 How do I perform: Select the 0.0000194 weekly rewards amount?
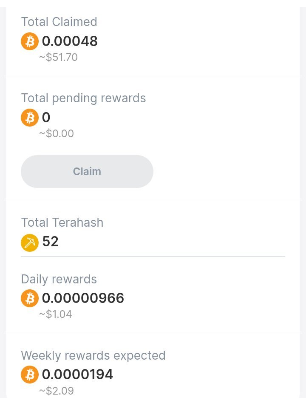pyautogui.click(x=77, y=375)
